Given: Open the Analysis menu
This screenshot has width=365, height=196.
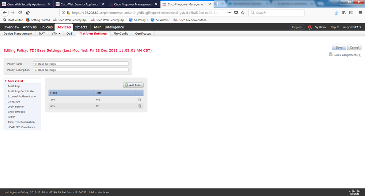Looking at the screenshot, I should [30, 27].
